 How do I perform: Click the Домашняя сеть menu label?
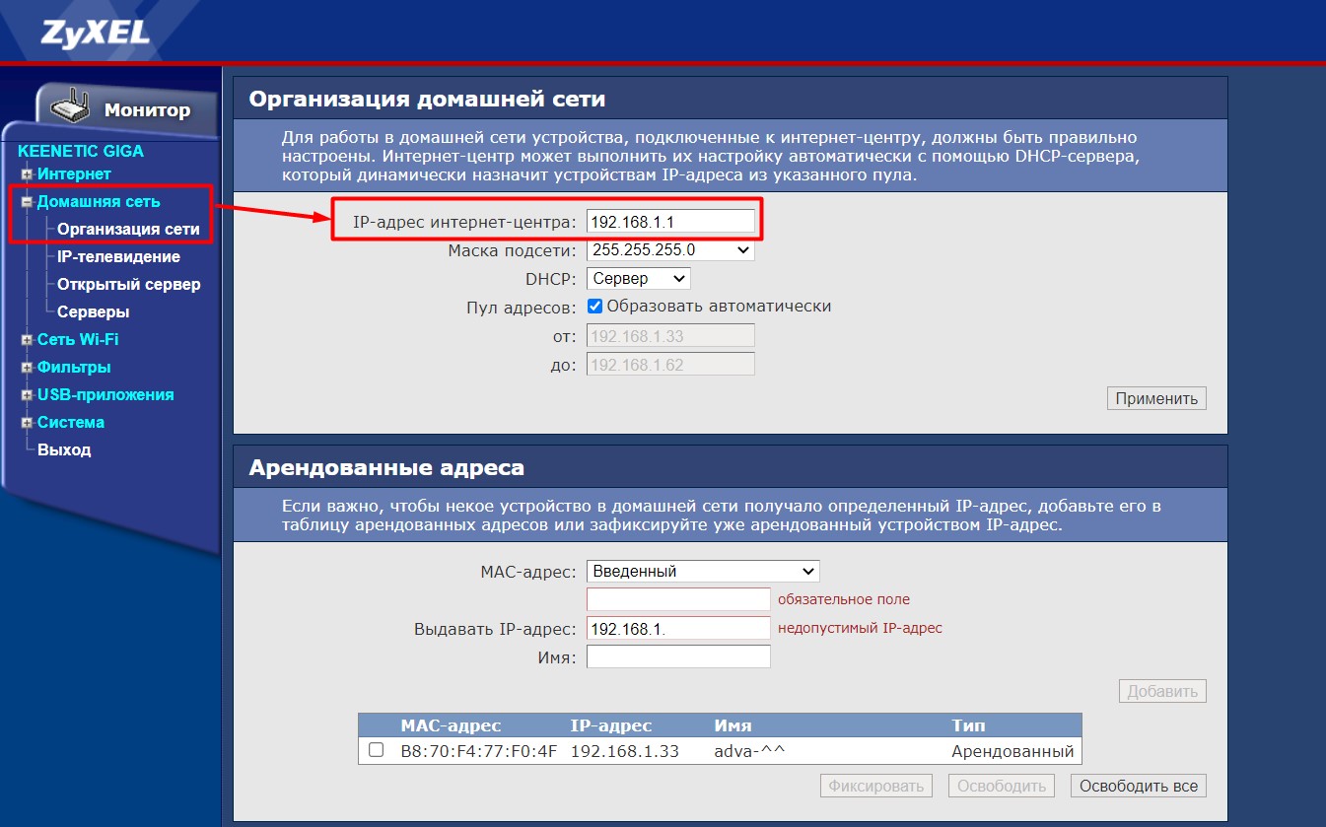(x=99, y=202)
